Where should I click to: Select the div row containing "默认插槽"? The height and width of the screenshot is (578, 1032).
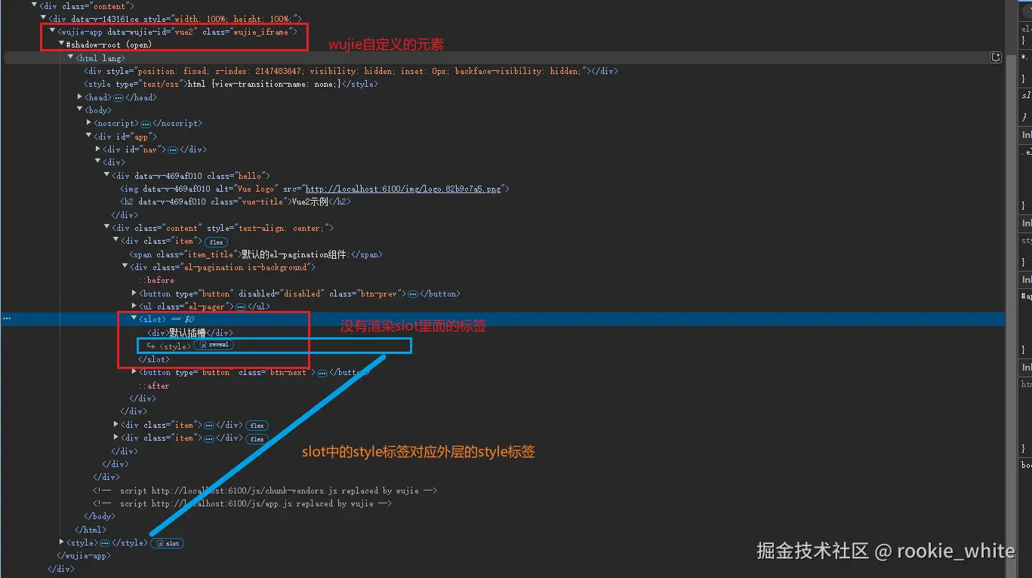pos(189,333)
